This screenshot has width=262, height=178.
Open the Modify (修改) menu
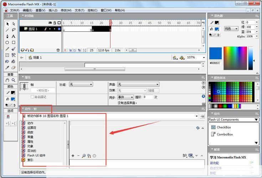[66, 10]
